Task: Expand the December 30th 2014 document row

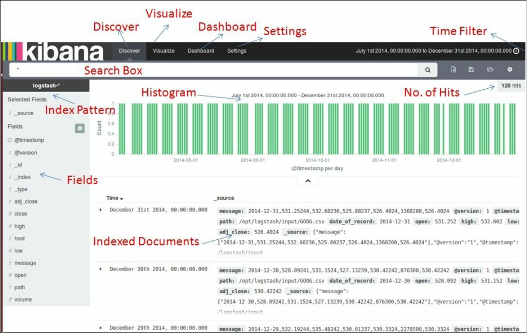Action: pyautogui.click(x=100, y=269)
